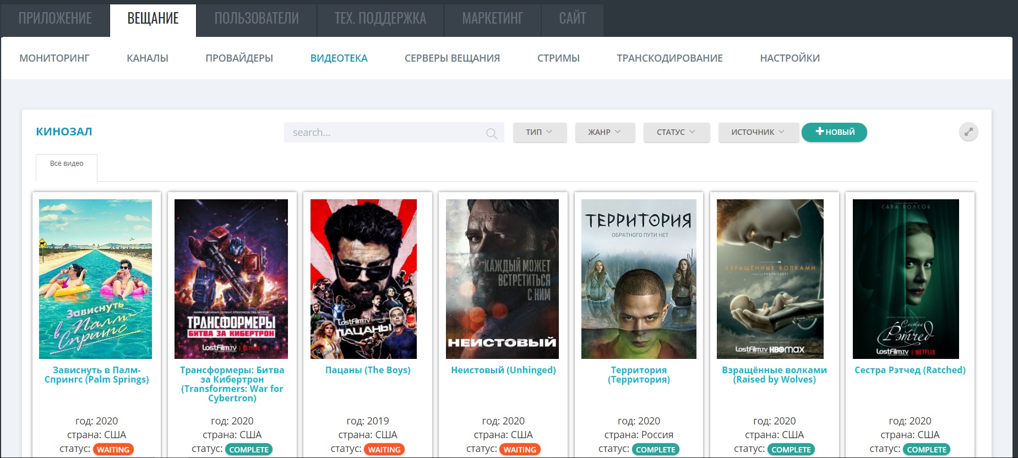Click WAITING status badge for Palm Springs

click(113, 450)
